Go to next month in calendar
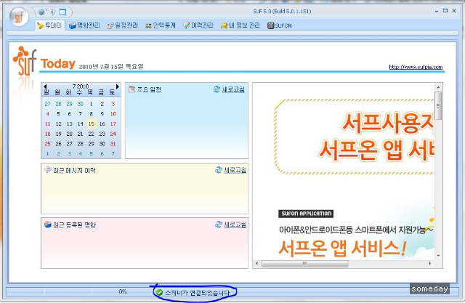Screen dimensions: 465x303 point(118,86)
